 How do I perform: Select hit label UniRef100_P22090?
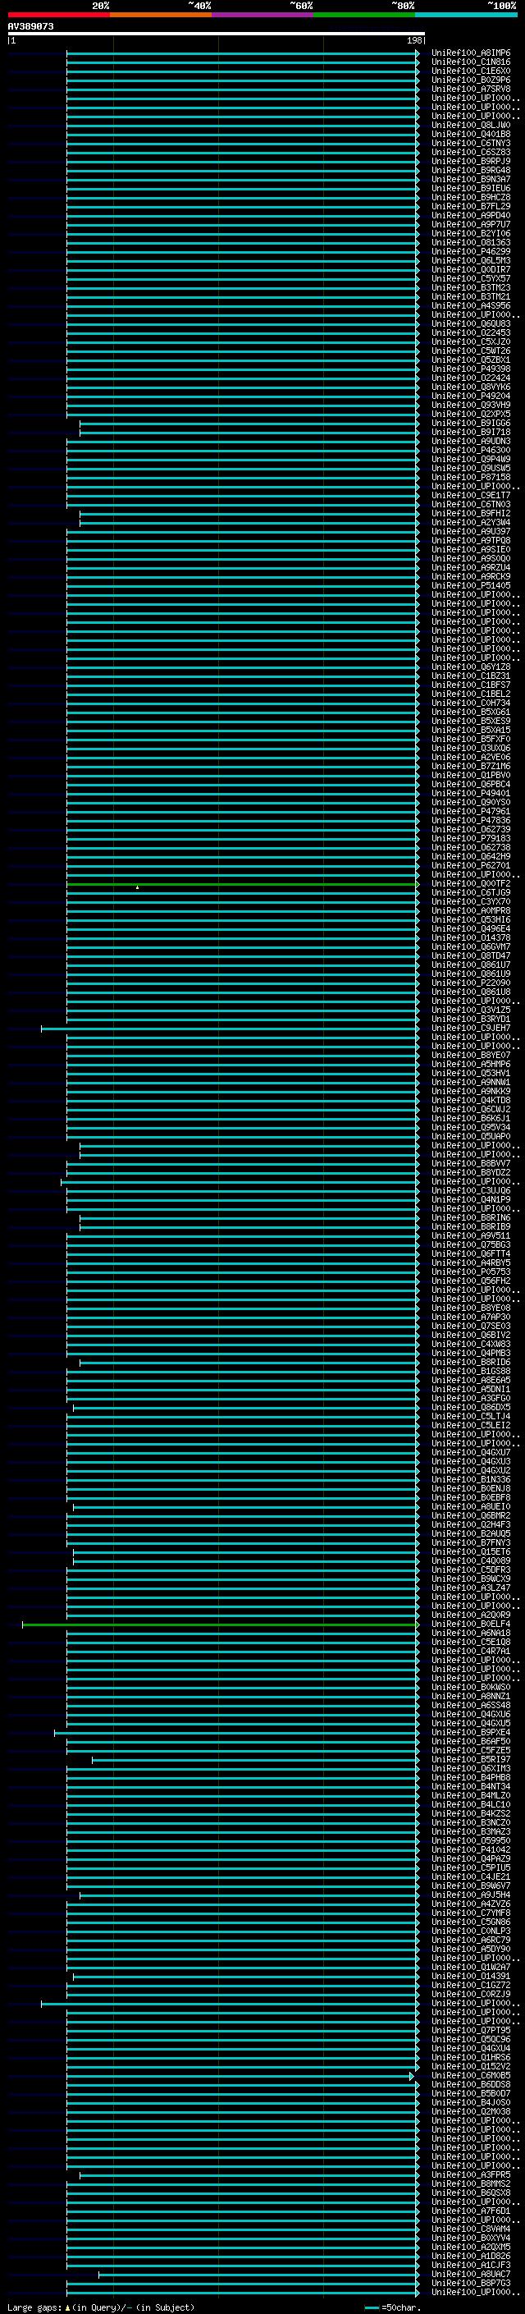point(471,983)
